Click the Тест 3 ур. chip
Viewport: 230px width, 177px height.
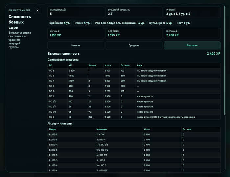(183, 23)
